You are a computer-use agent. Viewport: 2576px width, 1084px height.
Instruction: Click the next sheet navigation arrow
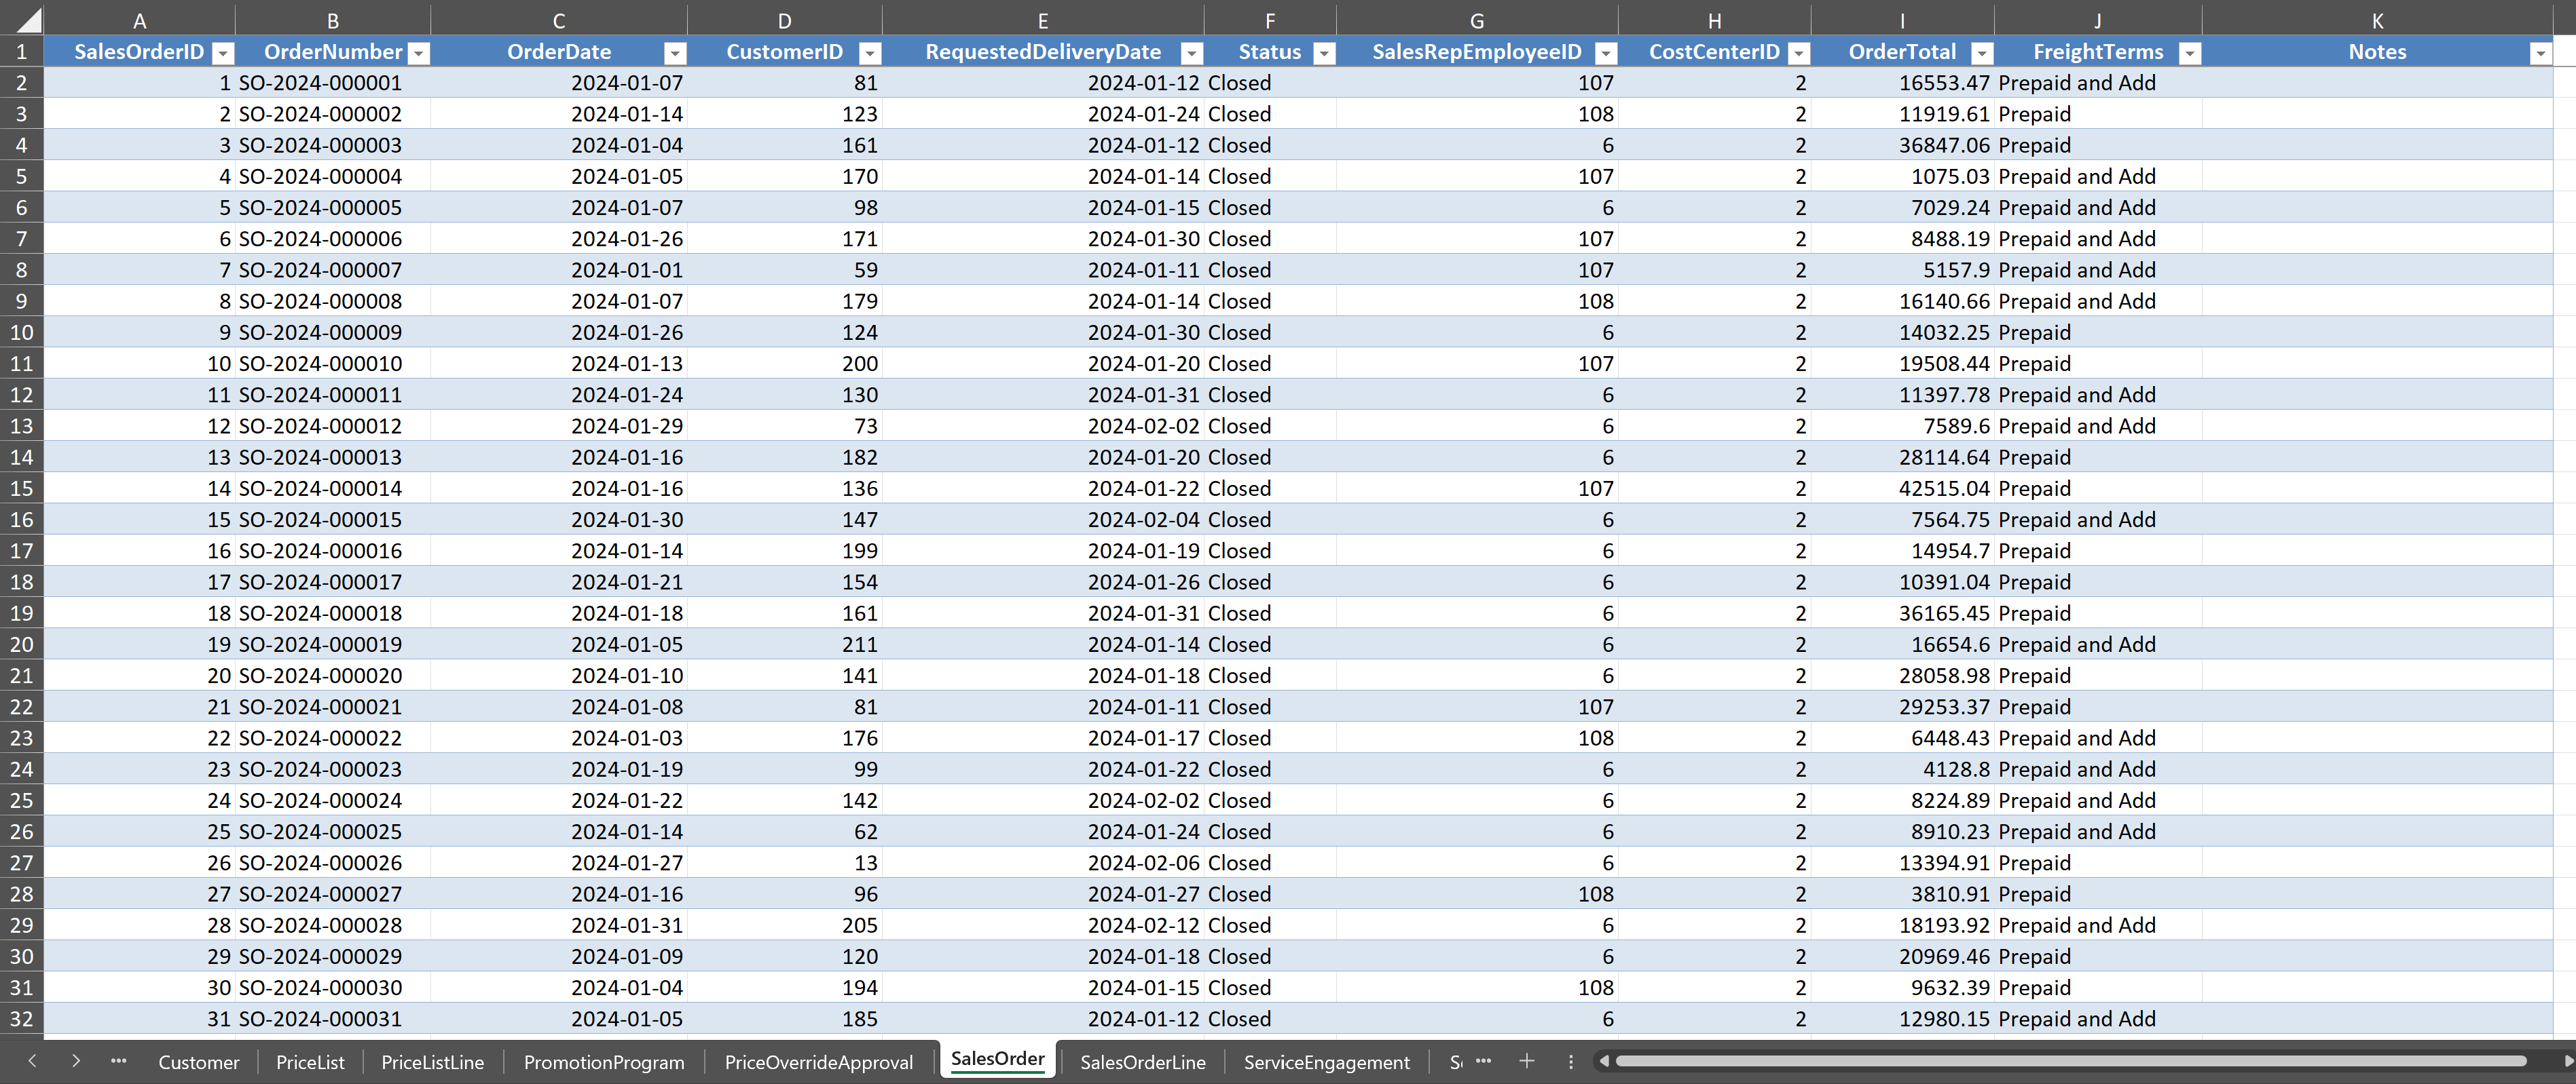(76, 1061)
